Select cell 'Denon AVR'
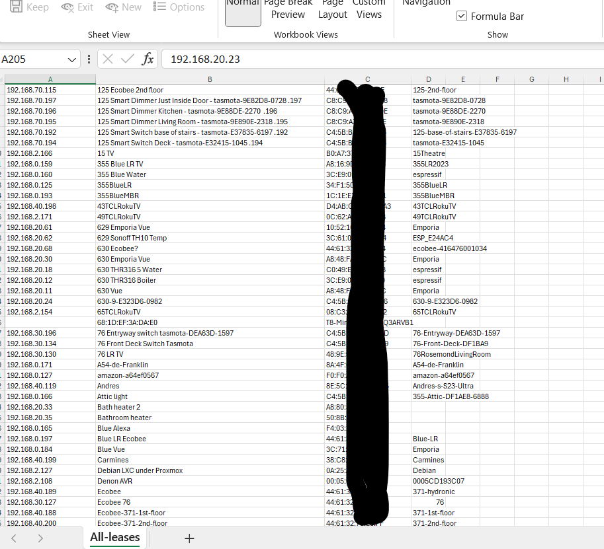Image resolution: width=604 pixels, height=549 pixels. coord(210,482)
